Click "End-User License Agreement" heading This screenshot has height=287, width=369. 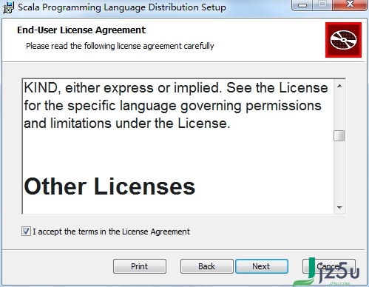81,30
